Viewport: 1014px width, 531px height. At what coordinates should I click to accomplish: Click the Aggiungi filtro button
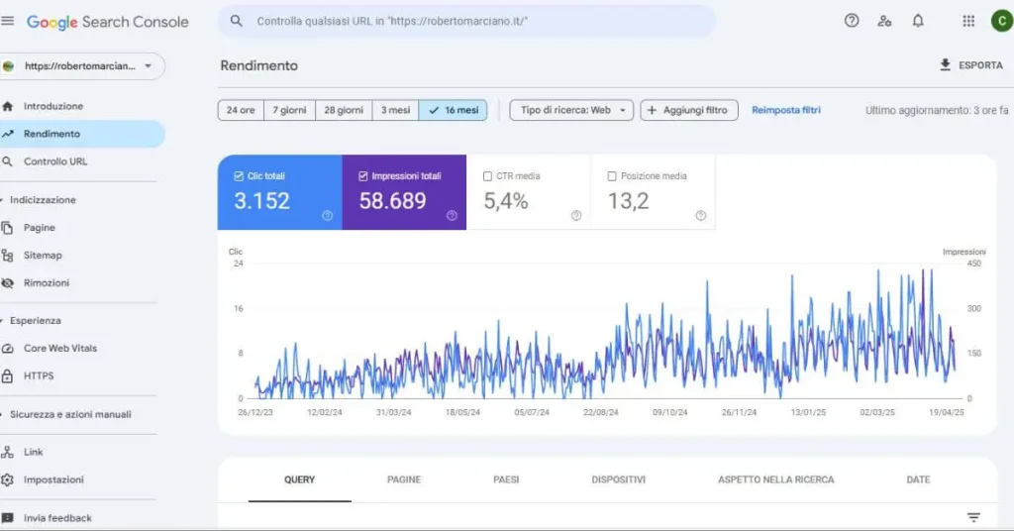click(689, 110)
